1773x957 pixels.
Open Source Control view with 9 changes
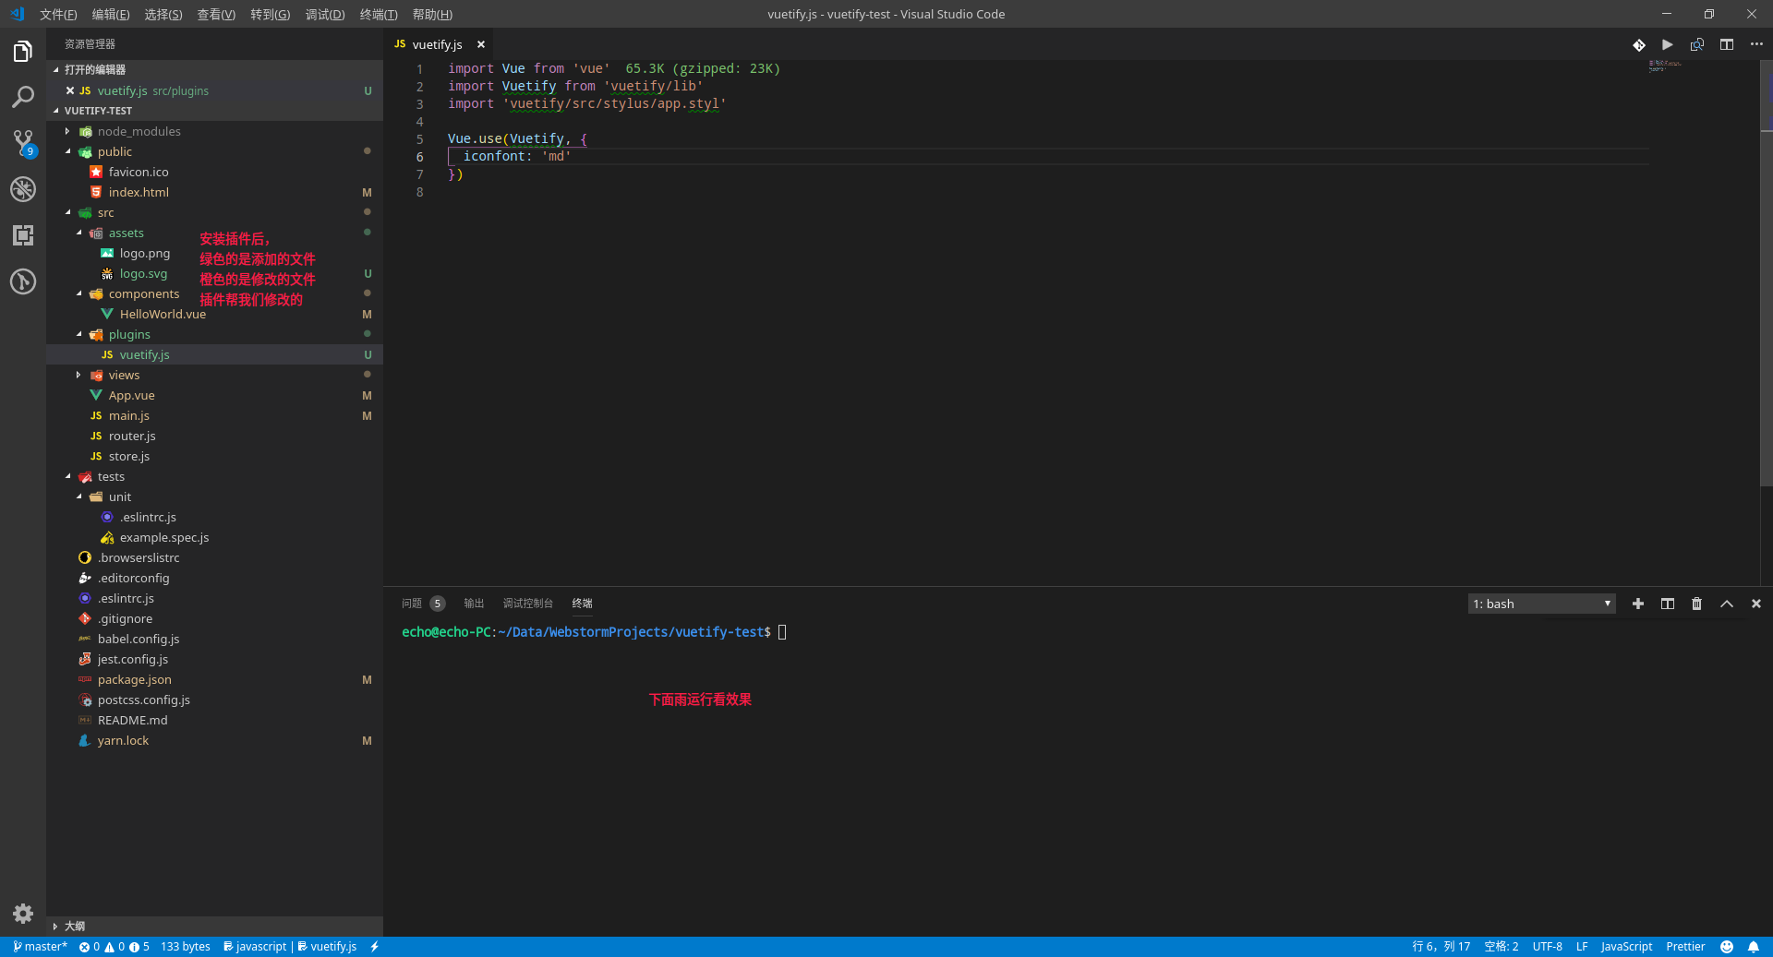coord(23,143)
